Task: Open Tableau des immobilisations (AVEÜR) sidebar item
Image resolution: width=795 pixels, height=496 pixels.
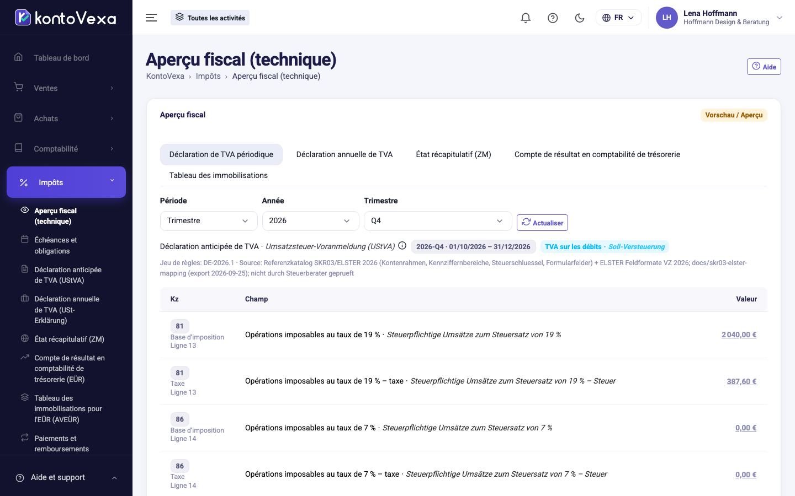Action: coord(68,409)
